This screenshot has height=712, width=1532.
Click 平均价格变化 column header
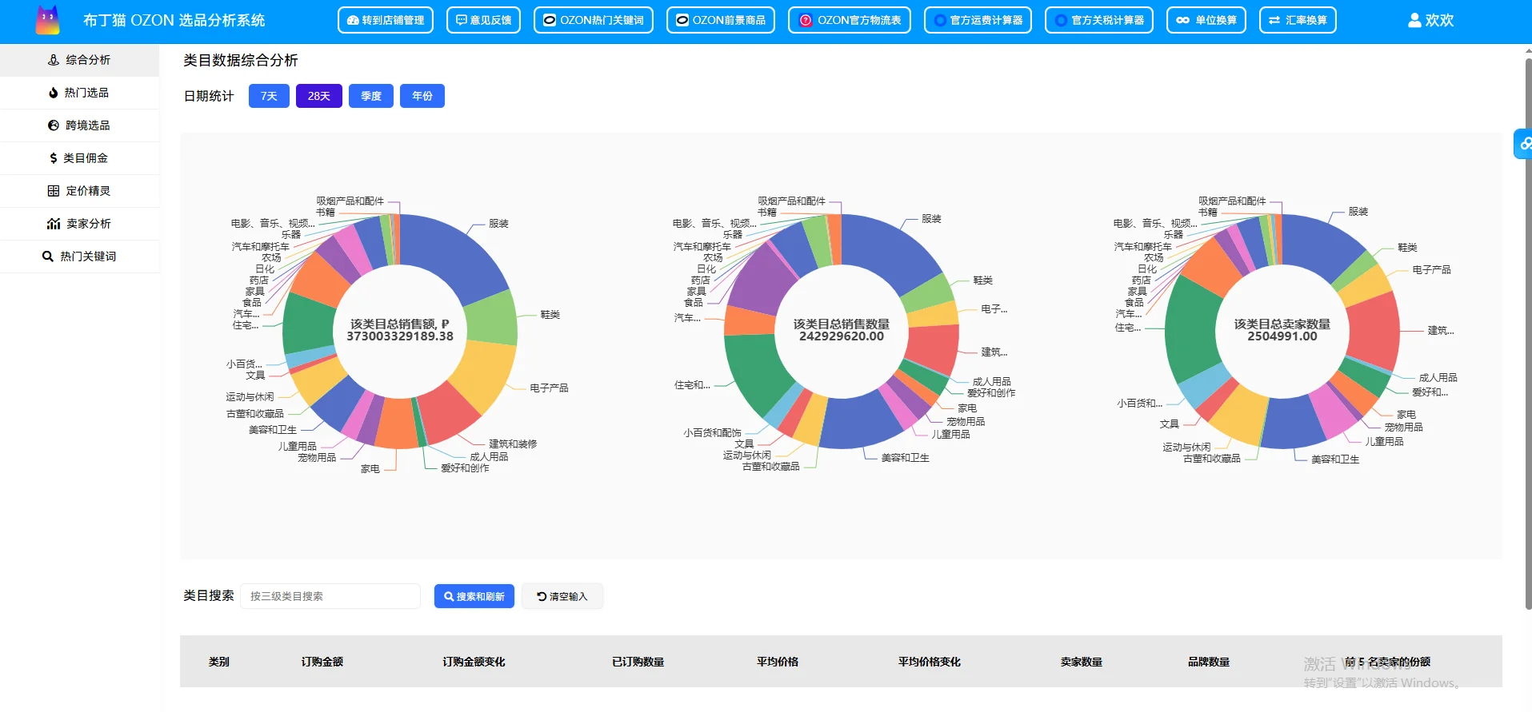pyautogui.click(x=929, y=662)
